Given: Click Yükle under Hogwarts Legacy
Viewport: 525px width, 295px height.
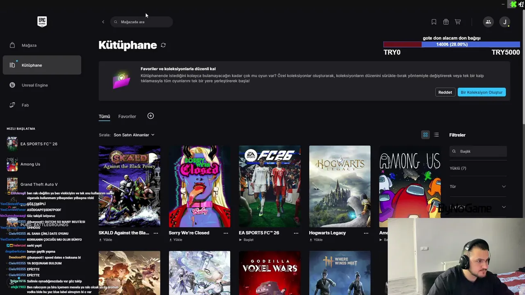Looking at the screenshot, I should click(316, 240).
